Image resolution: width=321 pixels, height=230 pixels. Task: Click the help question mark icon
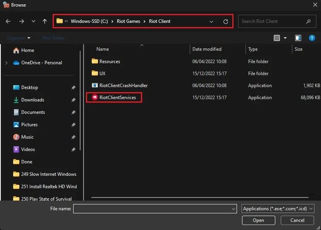click(312, 38)
